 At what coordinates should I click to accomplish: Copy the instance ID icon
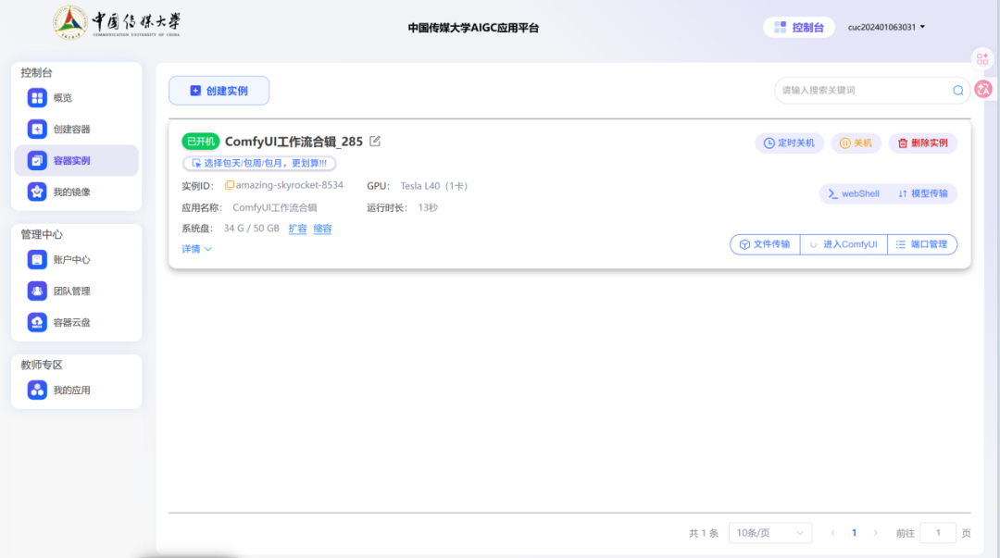(229, 185)
